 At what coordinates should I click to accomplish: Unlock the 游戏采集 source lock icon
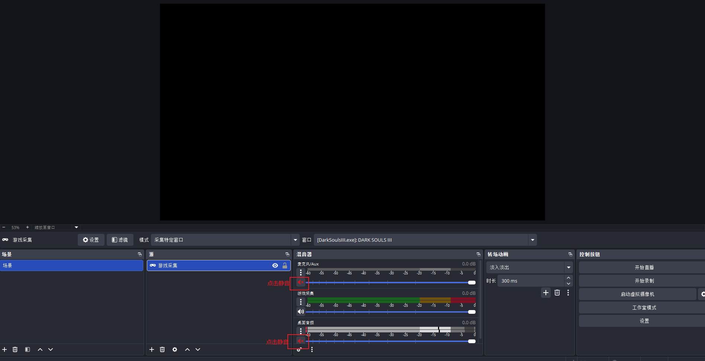click(285, 265)
